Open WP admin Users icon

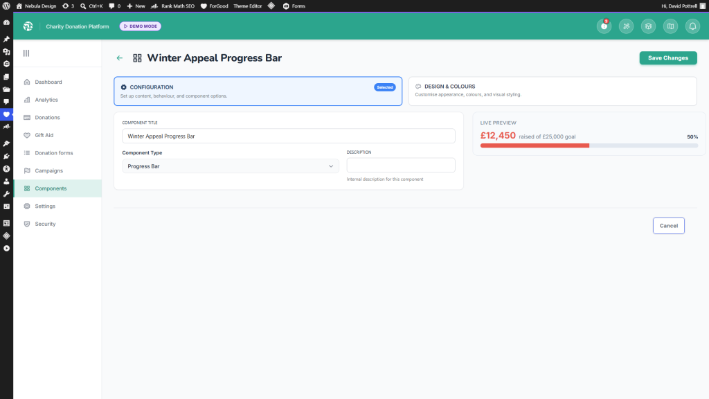(6, 181)
